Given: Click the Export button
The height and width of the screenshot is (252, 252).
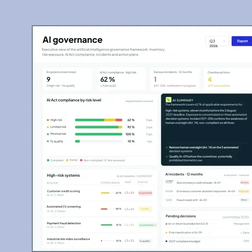Looking at the screenshot, I should pos(242,41).
